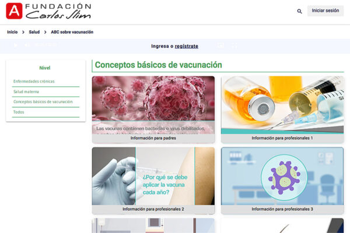
Task: Select the Salud materna filter
Action: 26,91
